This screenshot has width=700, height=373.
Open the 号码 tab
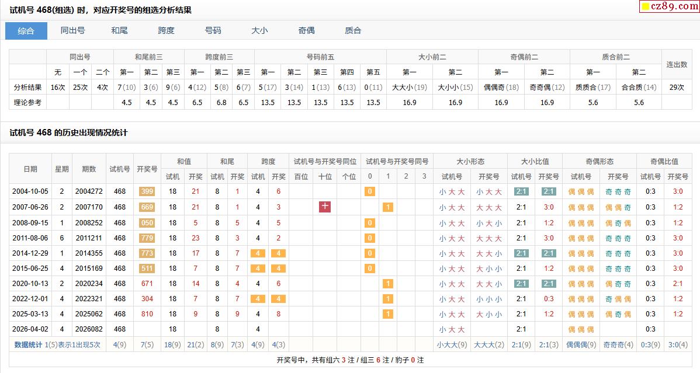coord(213,30)
